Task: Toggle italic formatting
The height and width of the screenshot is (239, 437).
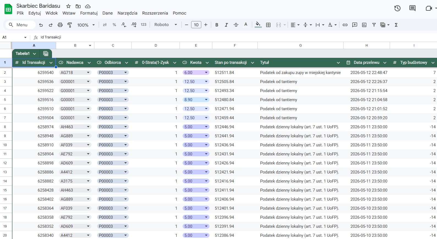Action: (x=226, y=25)
